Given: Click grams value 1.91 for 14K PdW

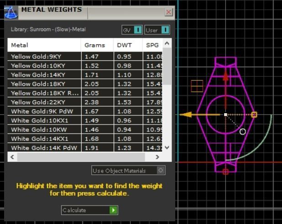Looking at the screenshot, I should click(x=92, y=148).
